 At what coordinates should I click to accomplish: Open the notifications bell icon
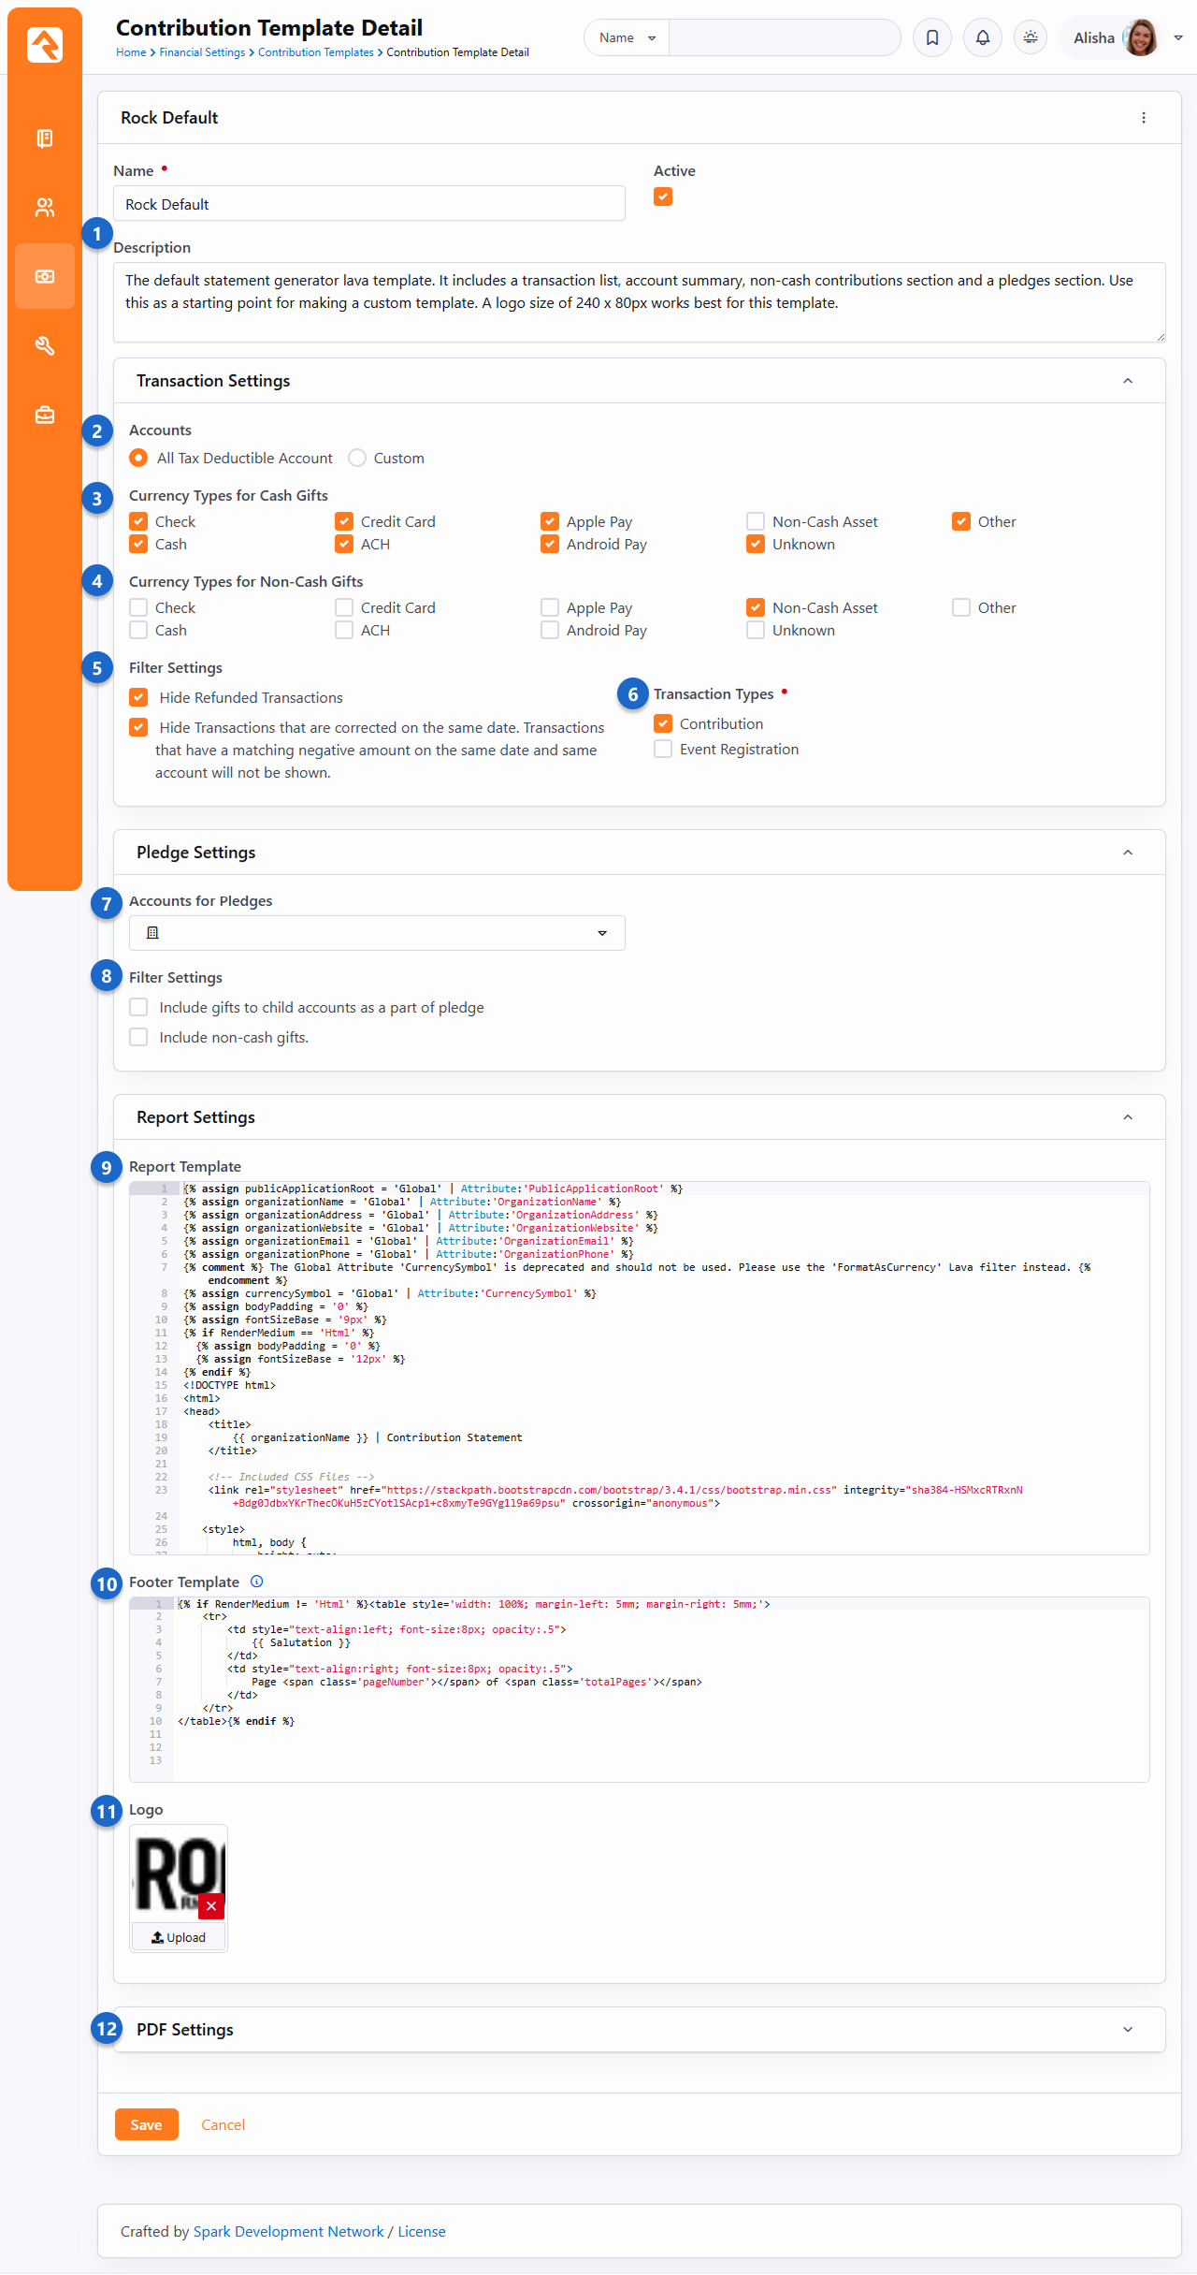pyautogui.click(x=983, y=38)
